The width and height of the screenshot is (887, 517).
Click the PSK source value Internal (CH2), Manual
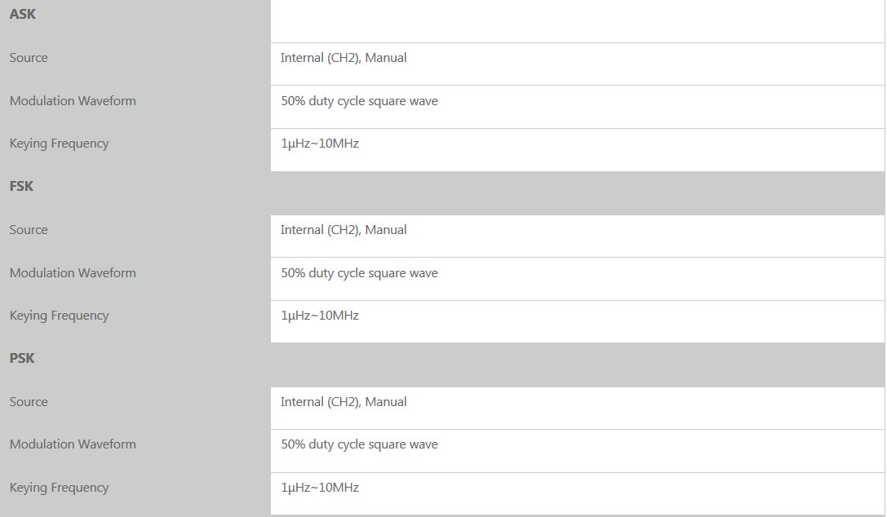click(344, 402)
